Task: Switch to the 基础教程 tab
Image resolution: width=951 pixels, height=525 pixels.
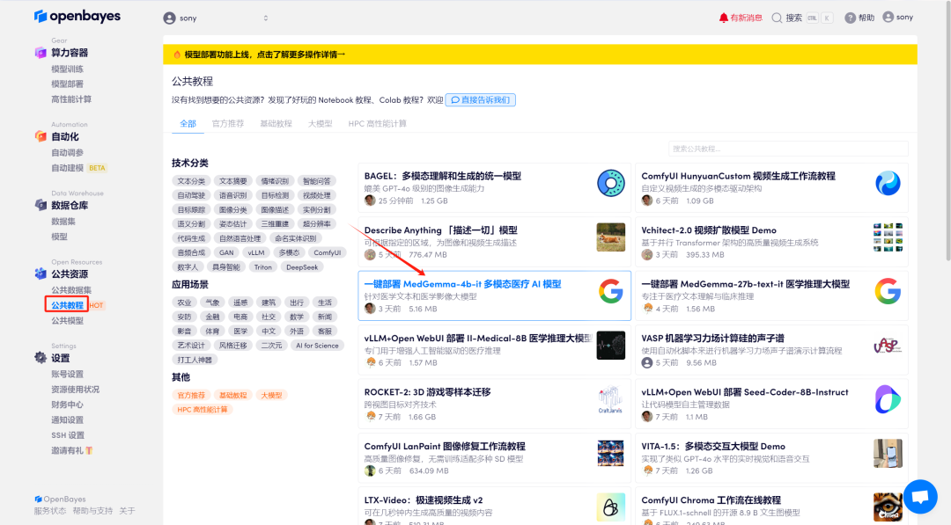Action: (x=276, y=123)
